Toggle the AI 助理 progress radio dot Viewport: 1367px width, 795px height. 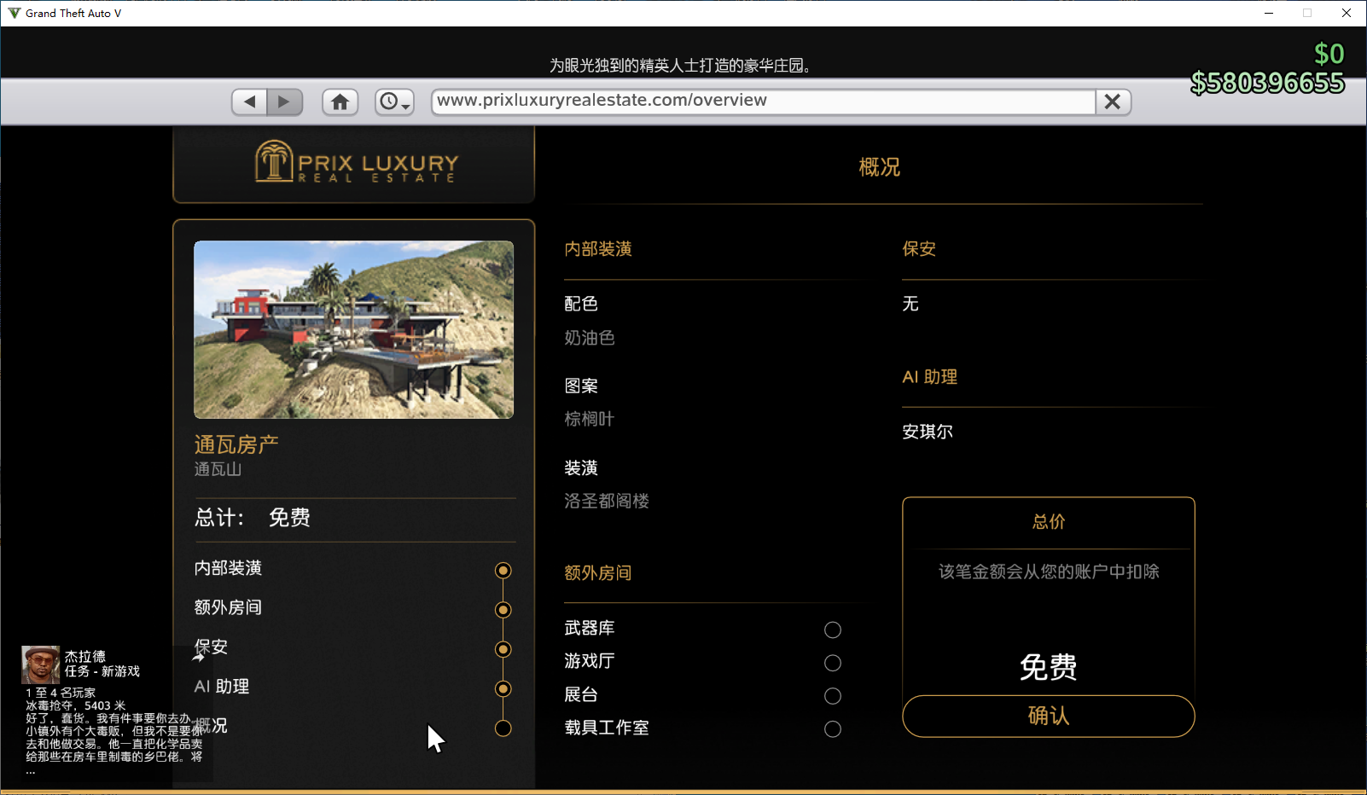(503, 689)
